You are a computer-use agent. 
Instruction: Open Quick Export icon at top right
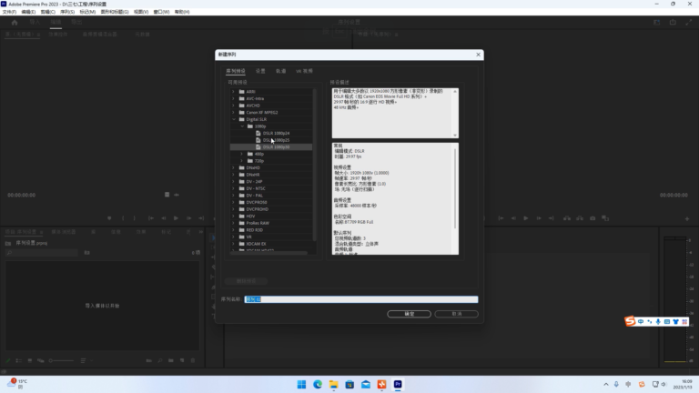673,22
